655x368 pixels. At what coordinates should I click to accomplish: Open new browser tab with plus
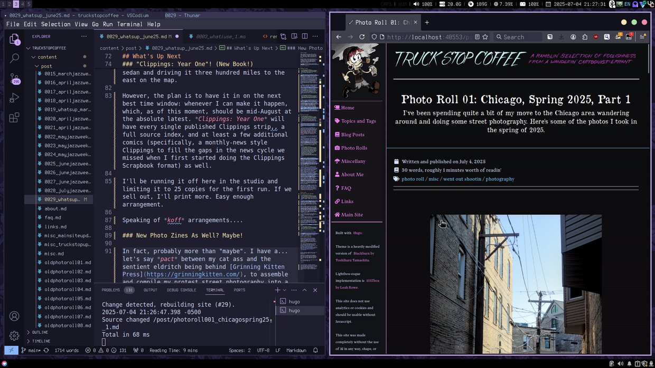[427, 22]
